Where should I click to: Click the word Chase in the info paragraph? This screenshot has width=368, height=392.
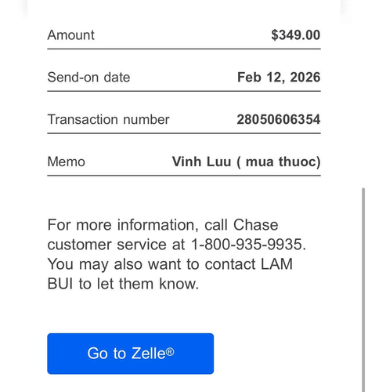(255, 225)
